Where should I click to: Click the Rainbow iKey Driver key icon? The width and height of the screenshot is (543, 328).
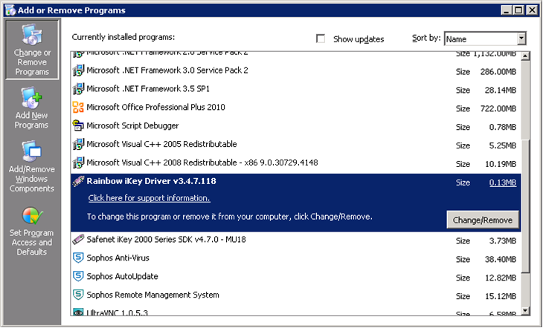tap(78, 181)
